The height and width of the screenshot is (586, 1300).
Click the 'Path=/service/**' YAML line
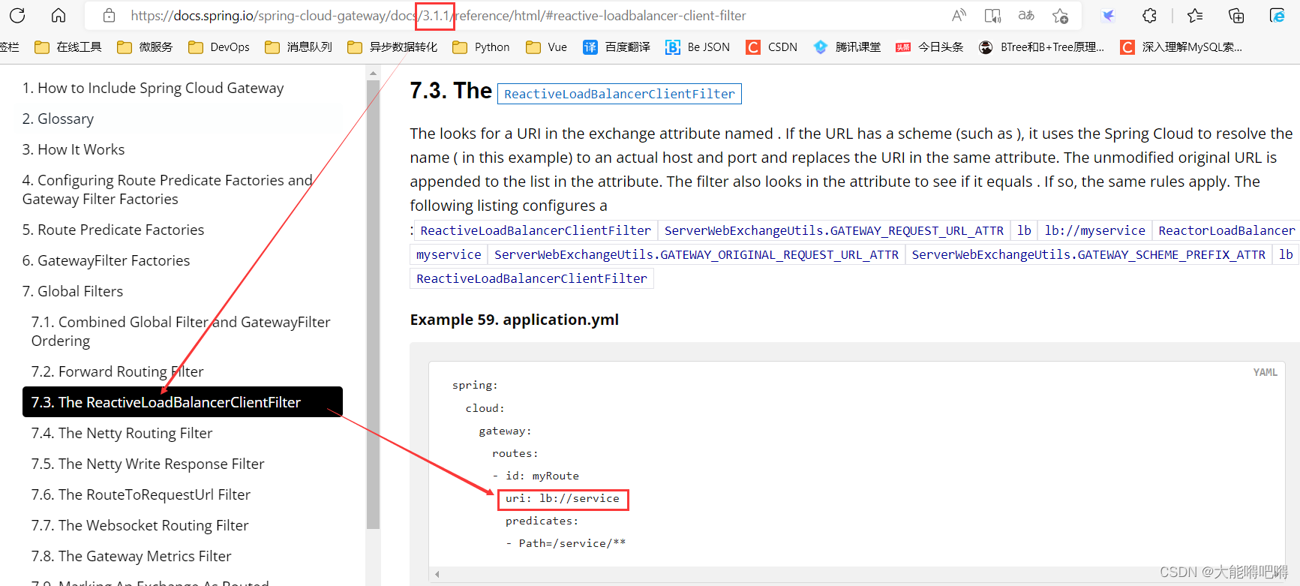pos(572,543)
